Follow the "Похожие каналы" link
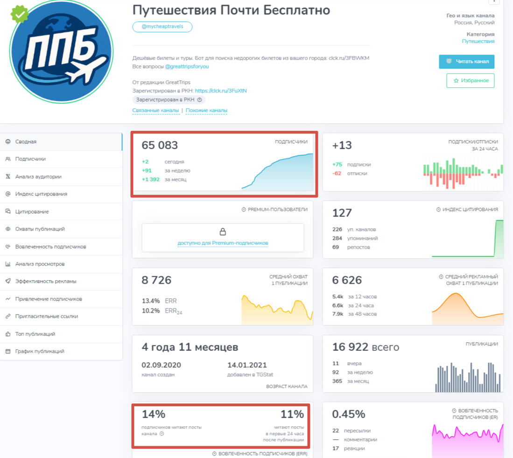This screenshot has height=458, width=513. [x=206, y=111]
